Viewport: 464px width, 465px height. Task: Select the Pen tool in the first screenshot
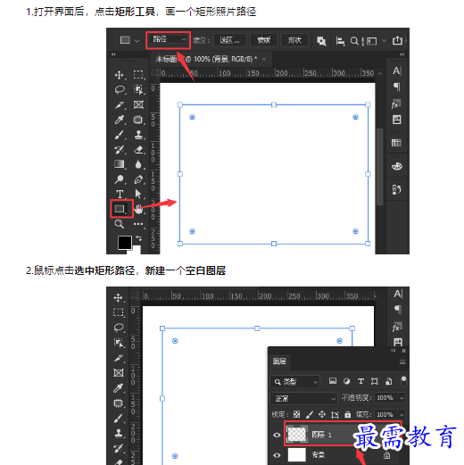click(138, 179)
